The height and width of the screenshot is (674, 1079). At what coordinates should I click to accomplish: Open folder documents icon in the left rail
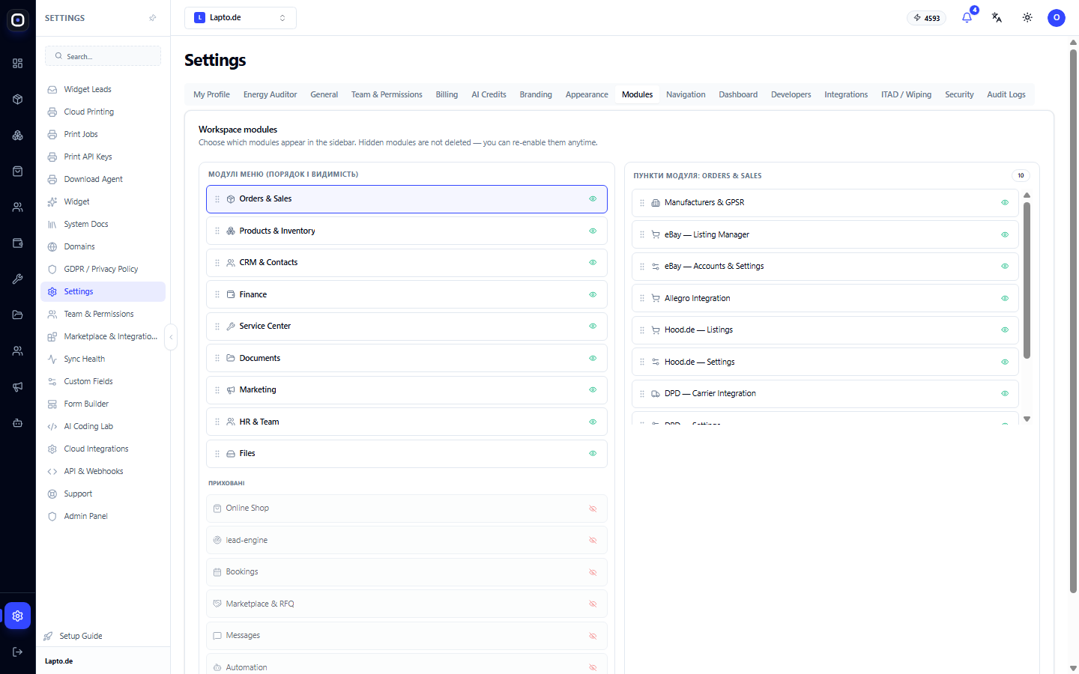pos(18,315)
